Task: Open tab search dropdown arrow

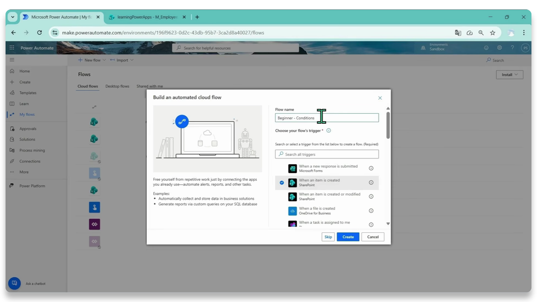Action: tap(13, 17)
